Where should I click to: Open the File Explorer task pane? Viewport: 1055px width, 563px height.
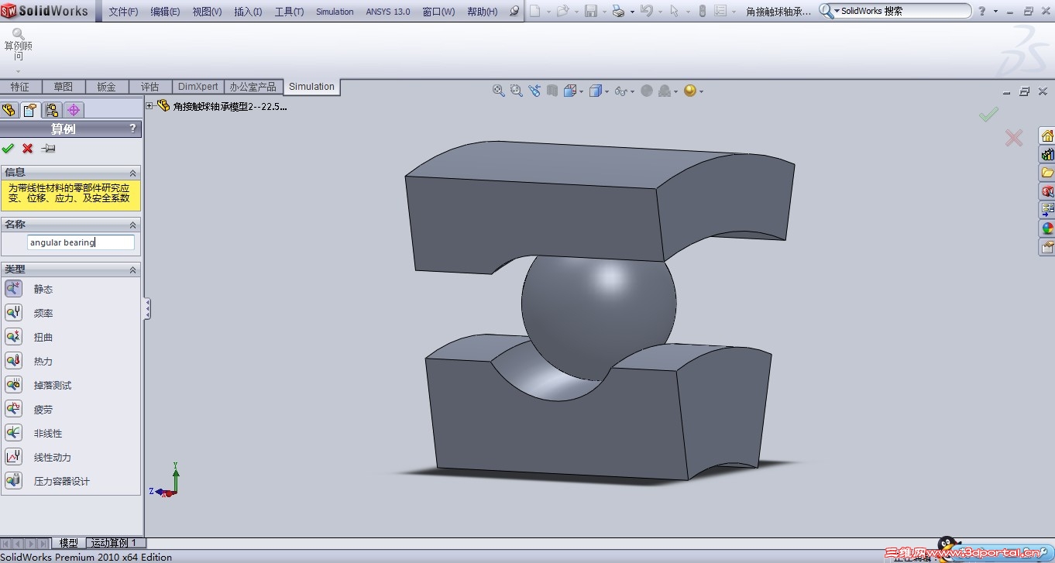pos(1047,173)
